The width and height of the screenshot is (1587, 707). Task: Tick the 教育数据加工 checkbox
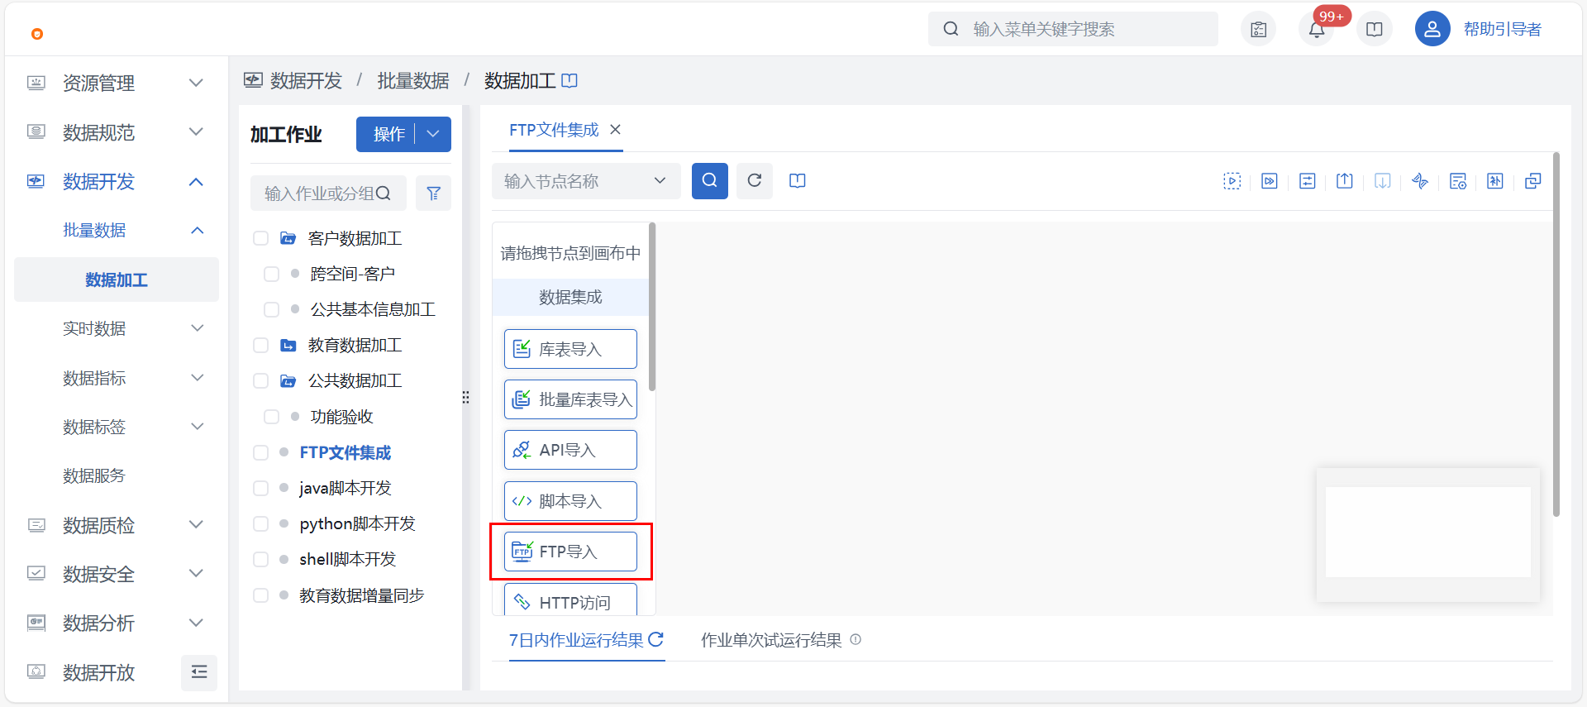[x=261, y=346]
